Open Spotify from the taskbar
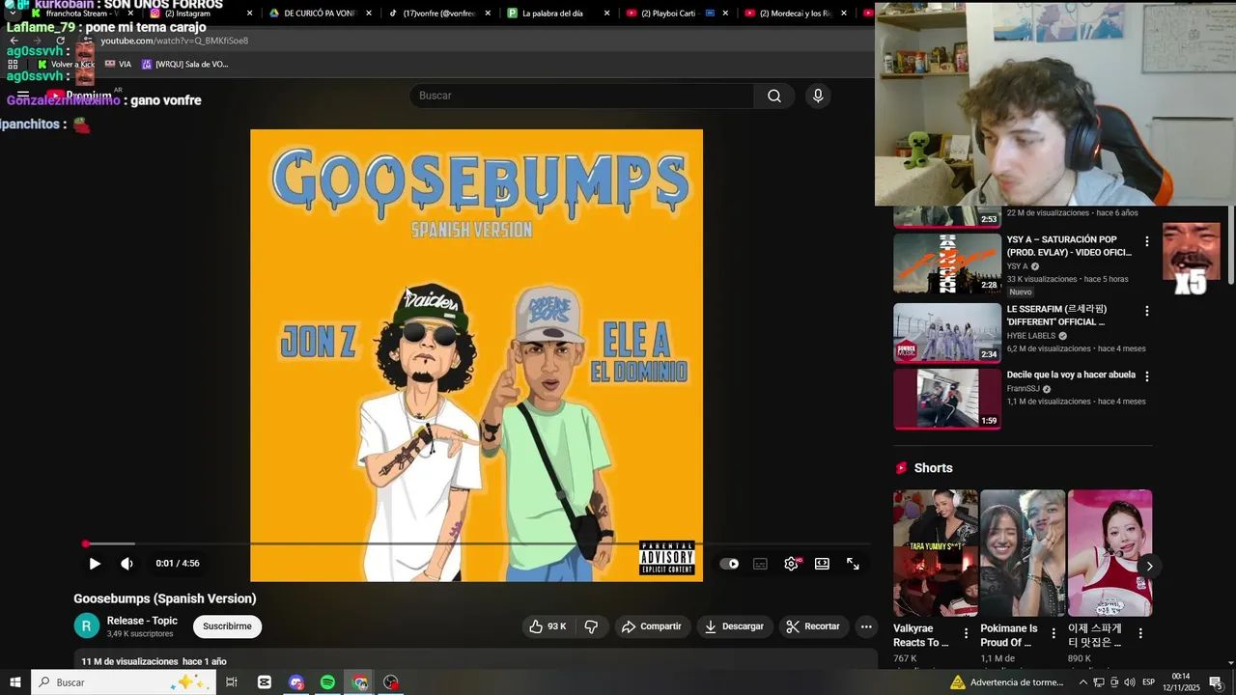This screenshot has height=695, width=1236. pyautogui.click(x=327, y=682)
